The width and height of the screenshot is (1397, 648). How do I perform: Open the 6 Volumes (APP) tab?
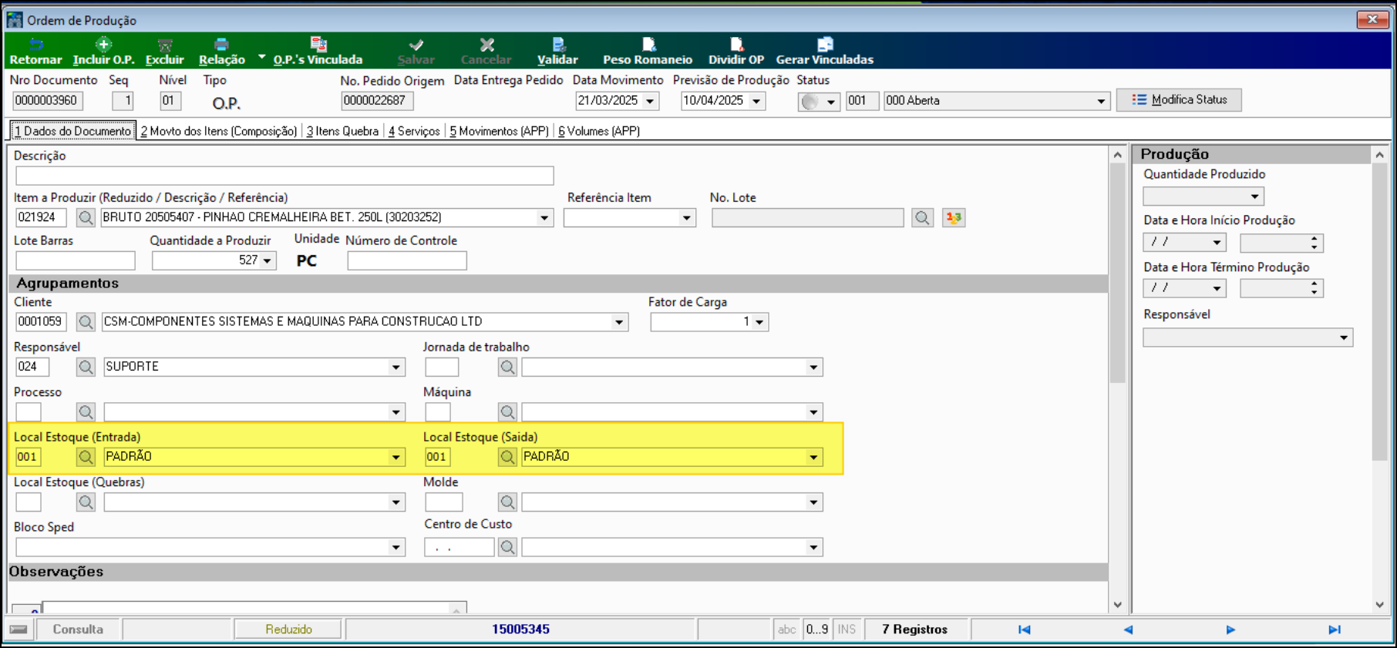tap(599, 131)
